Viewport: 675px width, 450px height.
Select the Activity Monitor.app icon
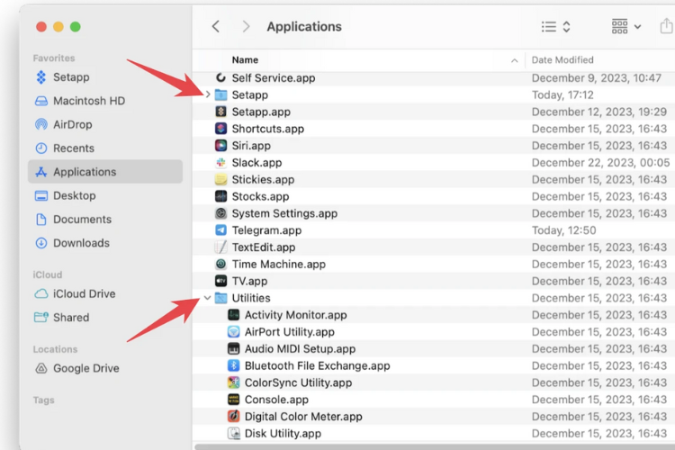point(233,315)
